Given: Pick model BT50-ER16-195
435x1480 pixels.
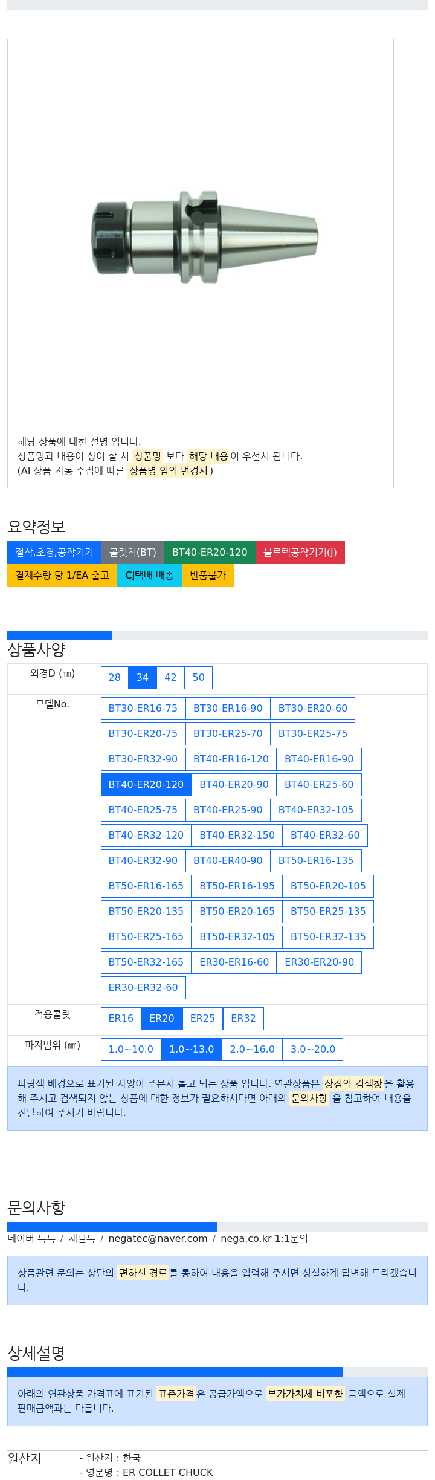Looking at the screenshot, I should [x=237, y=886].
